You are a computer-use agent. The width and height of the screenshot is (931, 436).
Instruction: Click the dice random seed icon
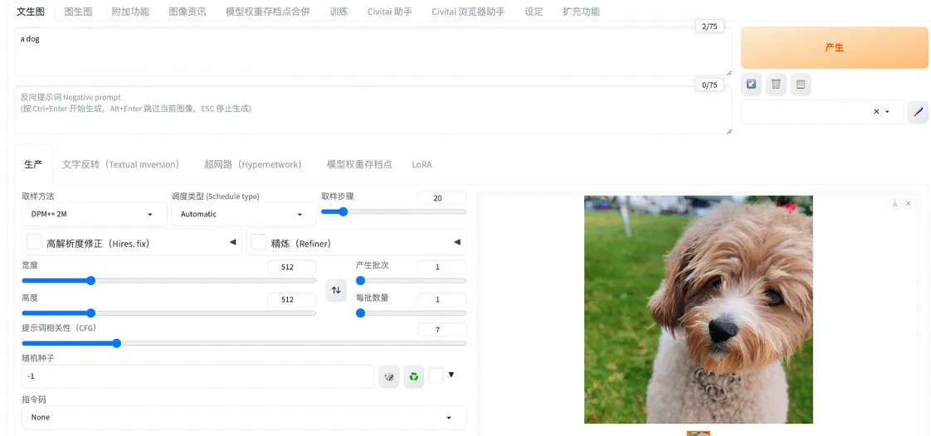(x=389, y=376)
